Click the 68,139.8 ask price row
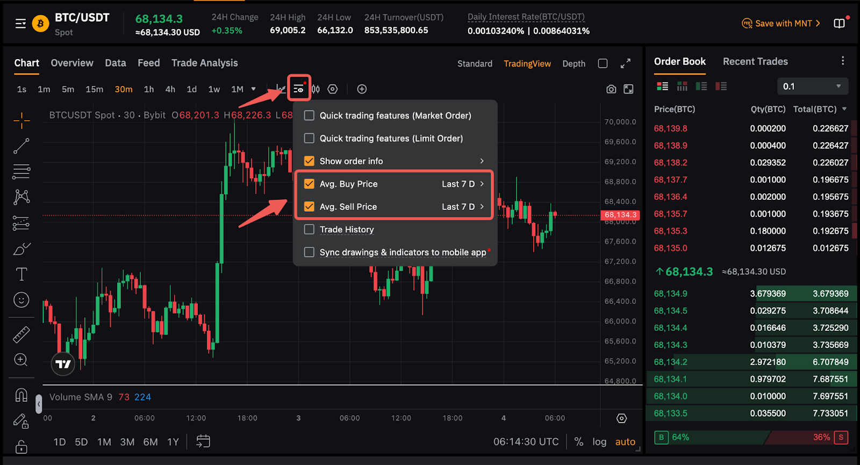 coord(670,128)
